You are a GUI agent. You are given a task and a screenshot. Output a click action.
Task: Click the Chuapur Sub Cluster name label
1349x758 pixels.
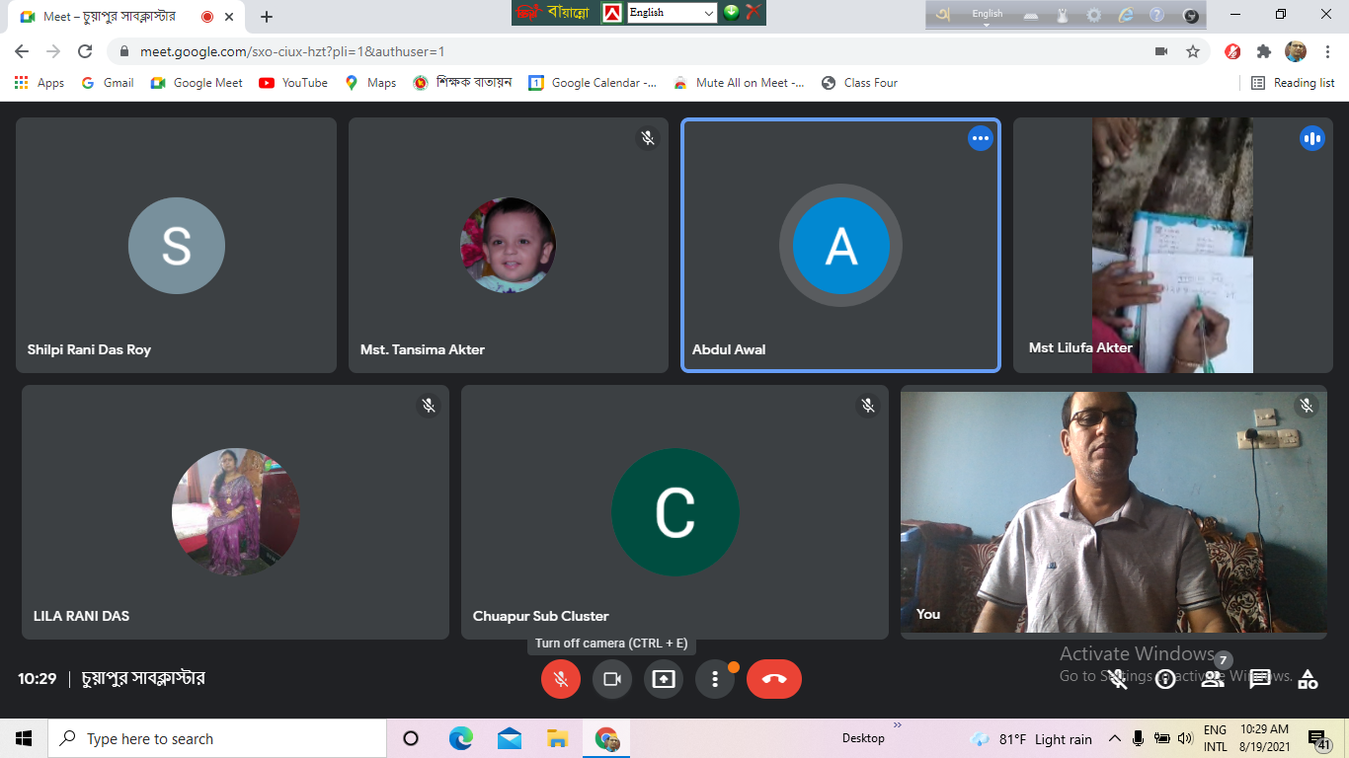pos(541,616)
